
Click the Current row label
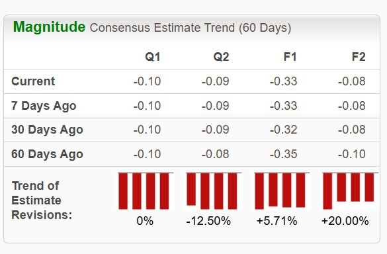pyautogui.click(x=33, y=81)
